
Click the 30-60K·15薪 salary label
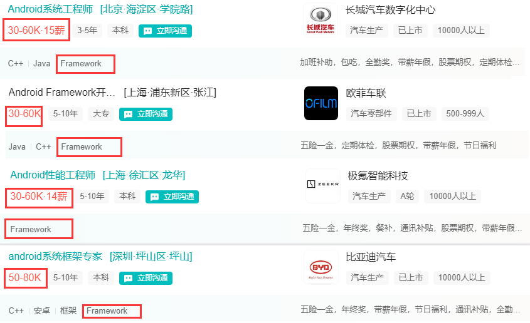36,30
